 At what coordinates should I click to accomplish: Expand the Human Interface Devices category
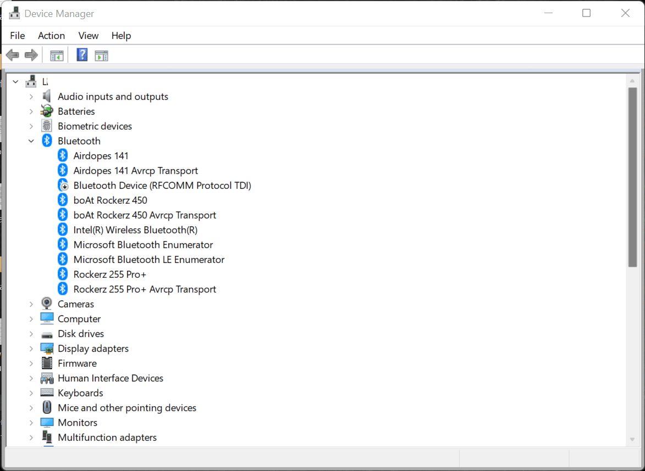pyautogui.click(x=31, y=378)
